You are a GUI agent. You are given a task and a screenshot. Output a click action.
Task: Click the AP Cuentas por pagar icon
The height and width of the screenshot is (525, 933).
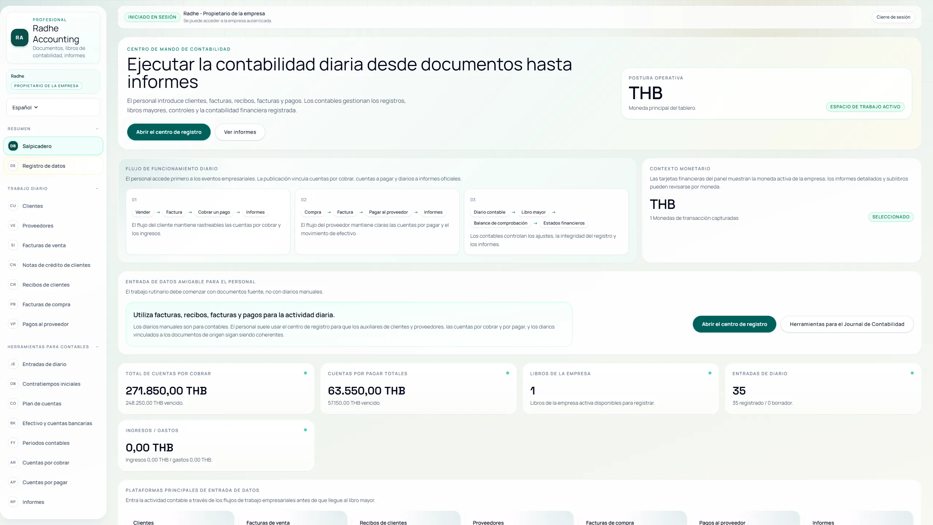coord(13,482)
